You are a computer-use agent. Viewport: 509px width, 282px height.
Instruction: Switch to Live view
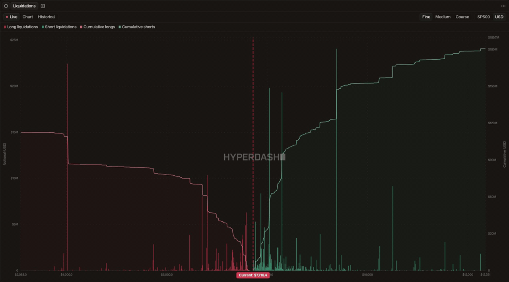[x=12, y=17]
